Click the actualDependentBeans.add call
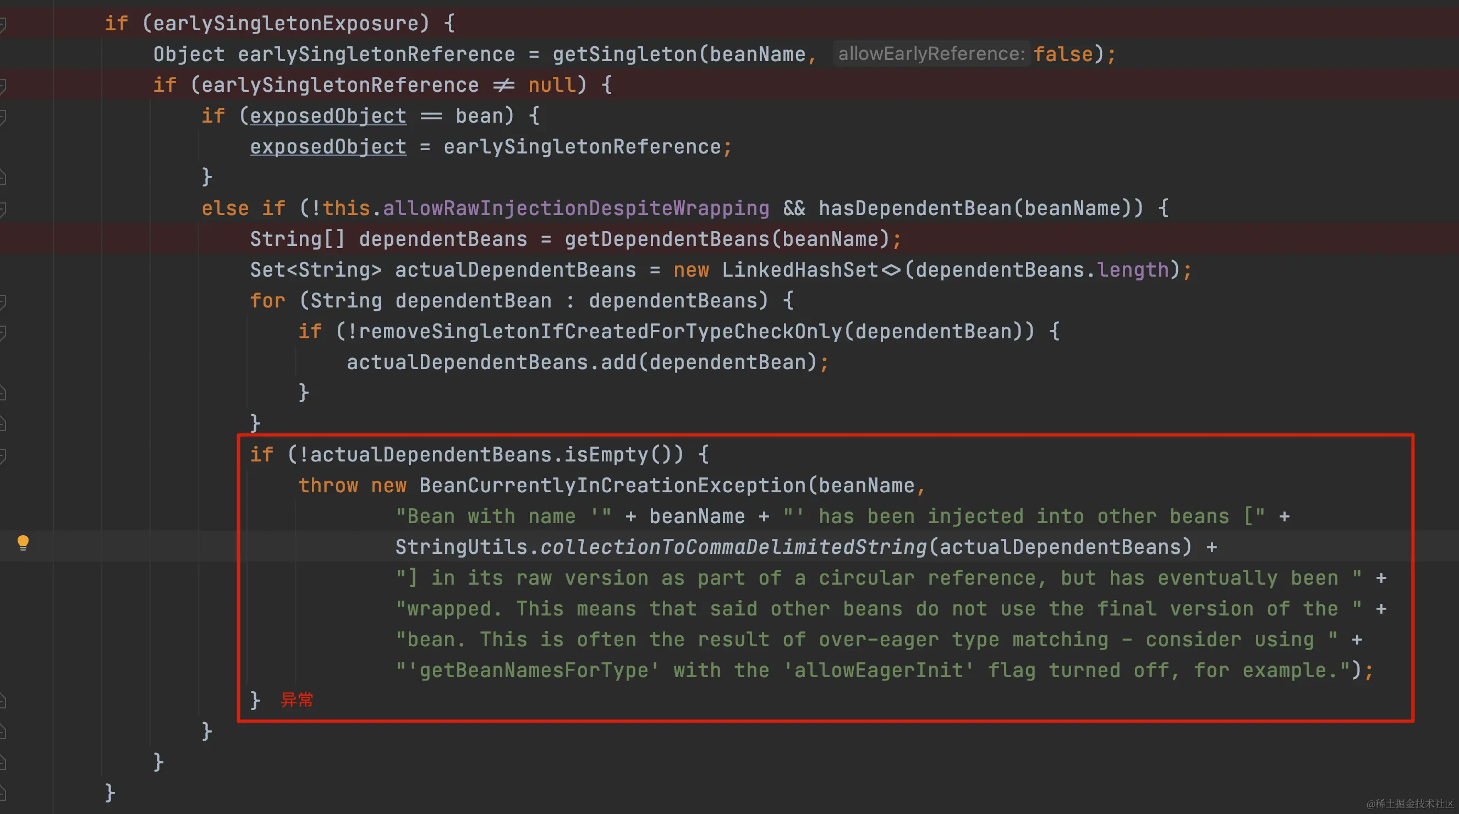Screen dimensions: 1459x814 [x=618, y=362]
